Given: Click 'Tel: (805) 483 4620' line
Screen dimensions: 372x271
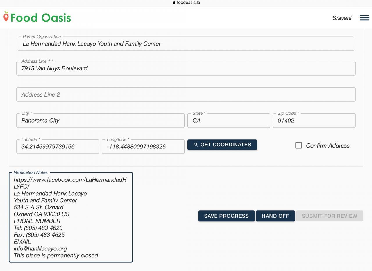Looking at the screenshot, I should coord(38,228).
